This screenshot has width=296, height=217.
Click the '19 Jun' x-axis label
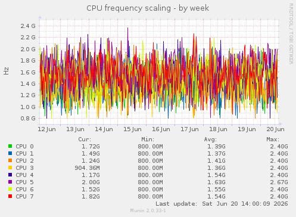(x=247, y=129)
